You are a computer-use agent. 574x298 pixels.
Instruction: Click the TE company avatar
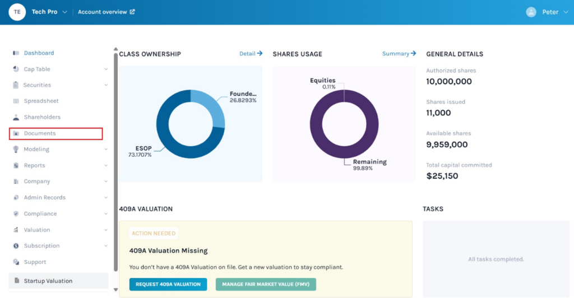pyautogui.click(x=17, y=12)
